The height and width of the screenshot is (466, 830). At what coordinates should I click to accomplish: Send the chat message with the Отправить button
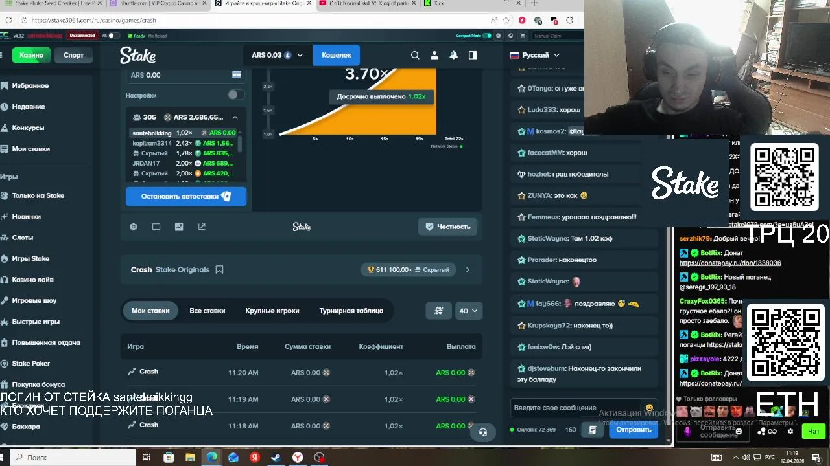pyautogui.click(x=634, y=429)
